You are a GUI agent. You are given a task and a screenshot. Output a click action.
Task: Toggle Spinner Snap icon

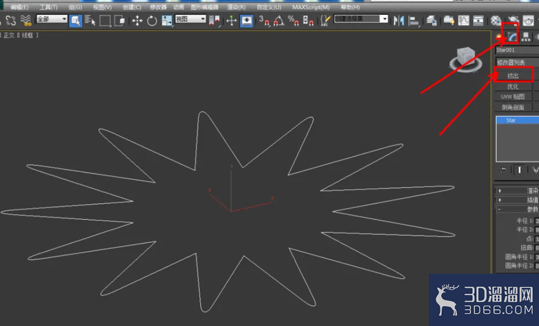[x=308, y=20]
